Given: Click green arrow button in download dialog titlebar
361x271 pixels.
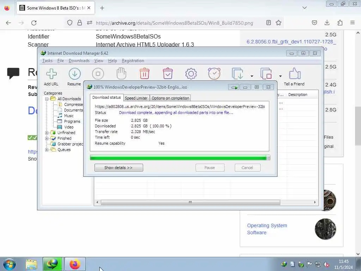Looking at the screenshot, I should [234, 87].
